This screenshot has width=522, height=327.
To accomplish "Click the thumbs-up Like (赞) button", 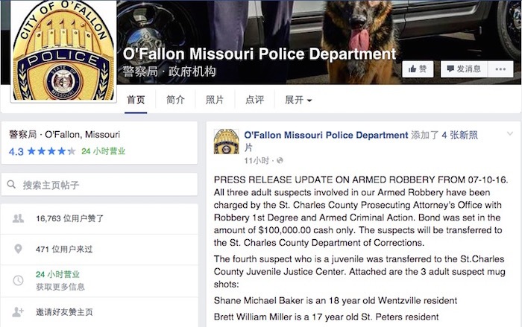I will click(x=418, y=69).
